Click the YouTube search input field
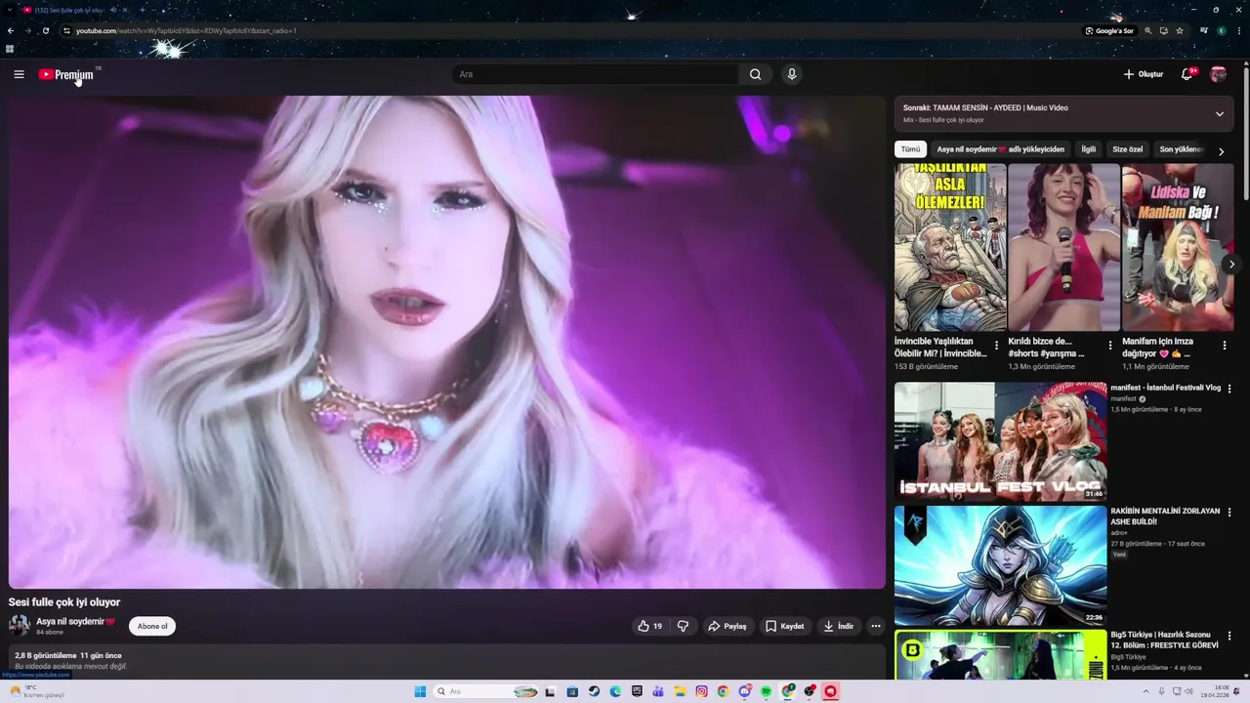Screen dimensions: 1250x703 [x=596, y=74]
